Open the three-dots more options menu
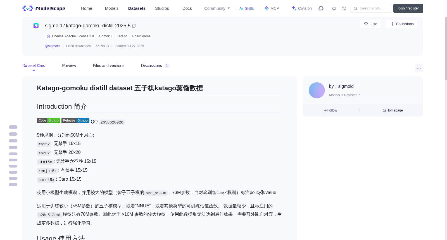 point(419,68)
